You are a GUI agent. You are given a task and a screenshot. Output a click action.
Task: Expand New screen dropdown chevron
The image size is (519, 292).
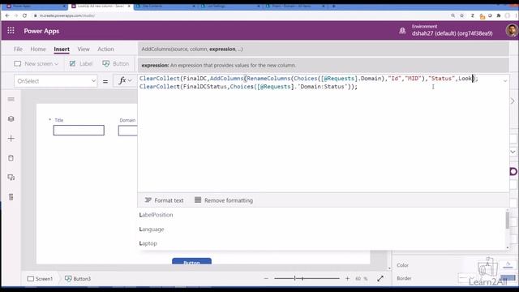click(56, 64)
